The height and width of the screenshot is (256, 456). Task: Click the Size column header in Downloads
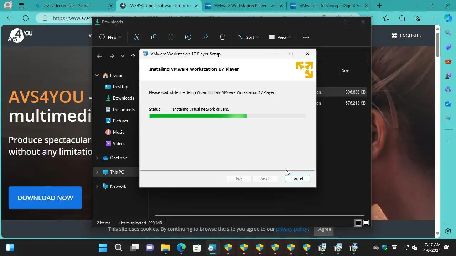point(346,71)
